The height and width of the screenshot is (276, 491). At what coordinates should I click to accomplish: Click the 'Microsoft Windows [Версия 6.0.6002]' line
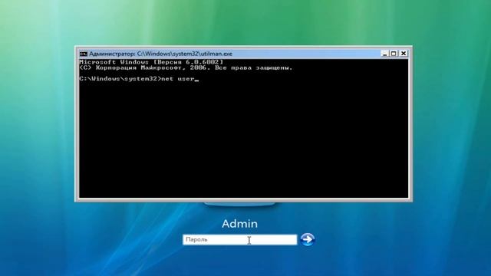pyautogui.click(x=151, y=62)
